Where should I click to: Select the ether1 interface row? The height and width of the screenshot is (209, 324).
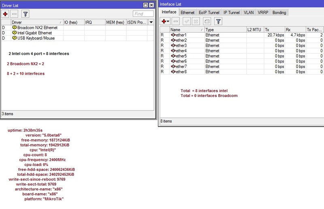242,35
